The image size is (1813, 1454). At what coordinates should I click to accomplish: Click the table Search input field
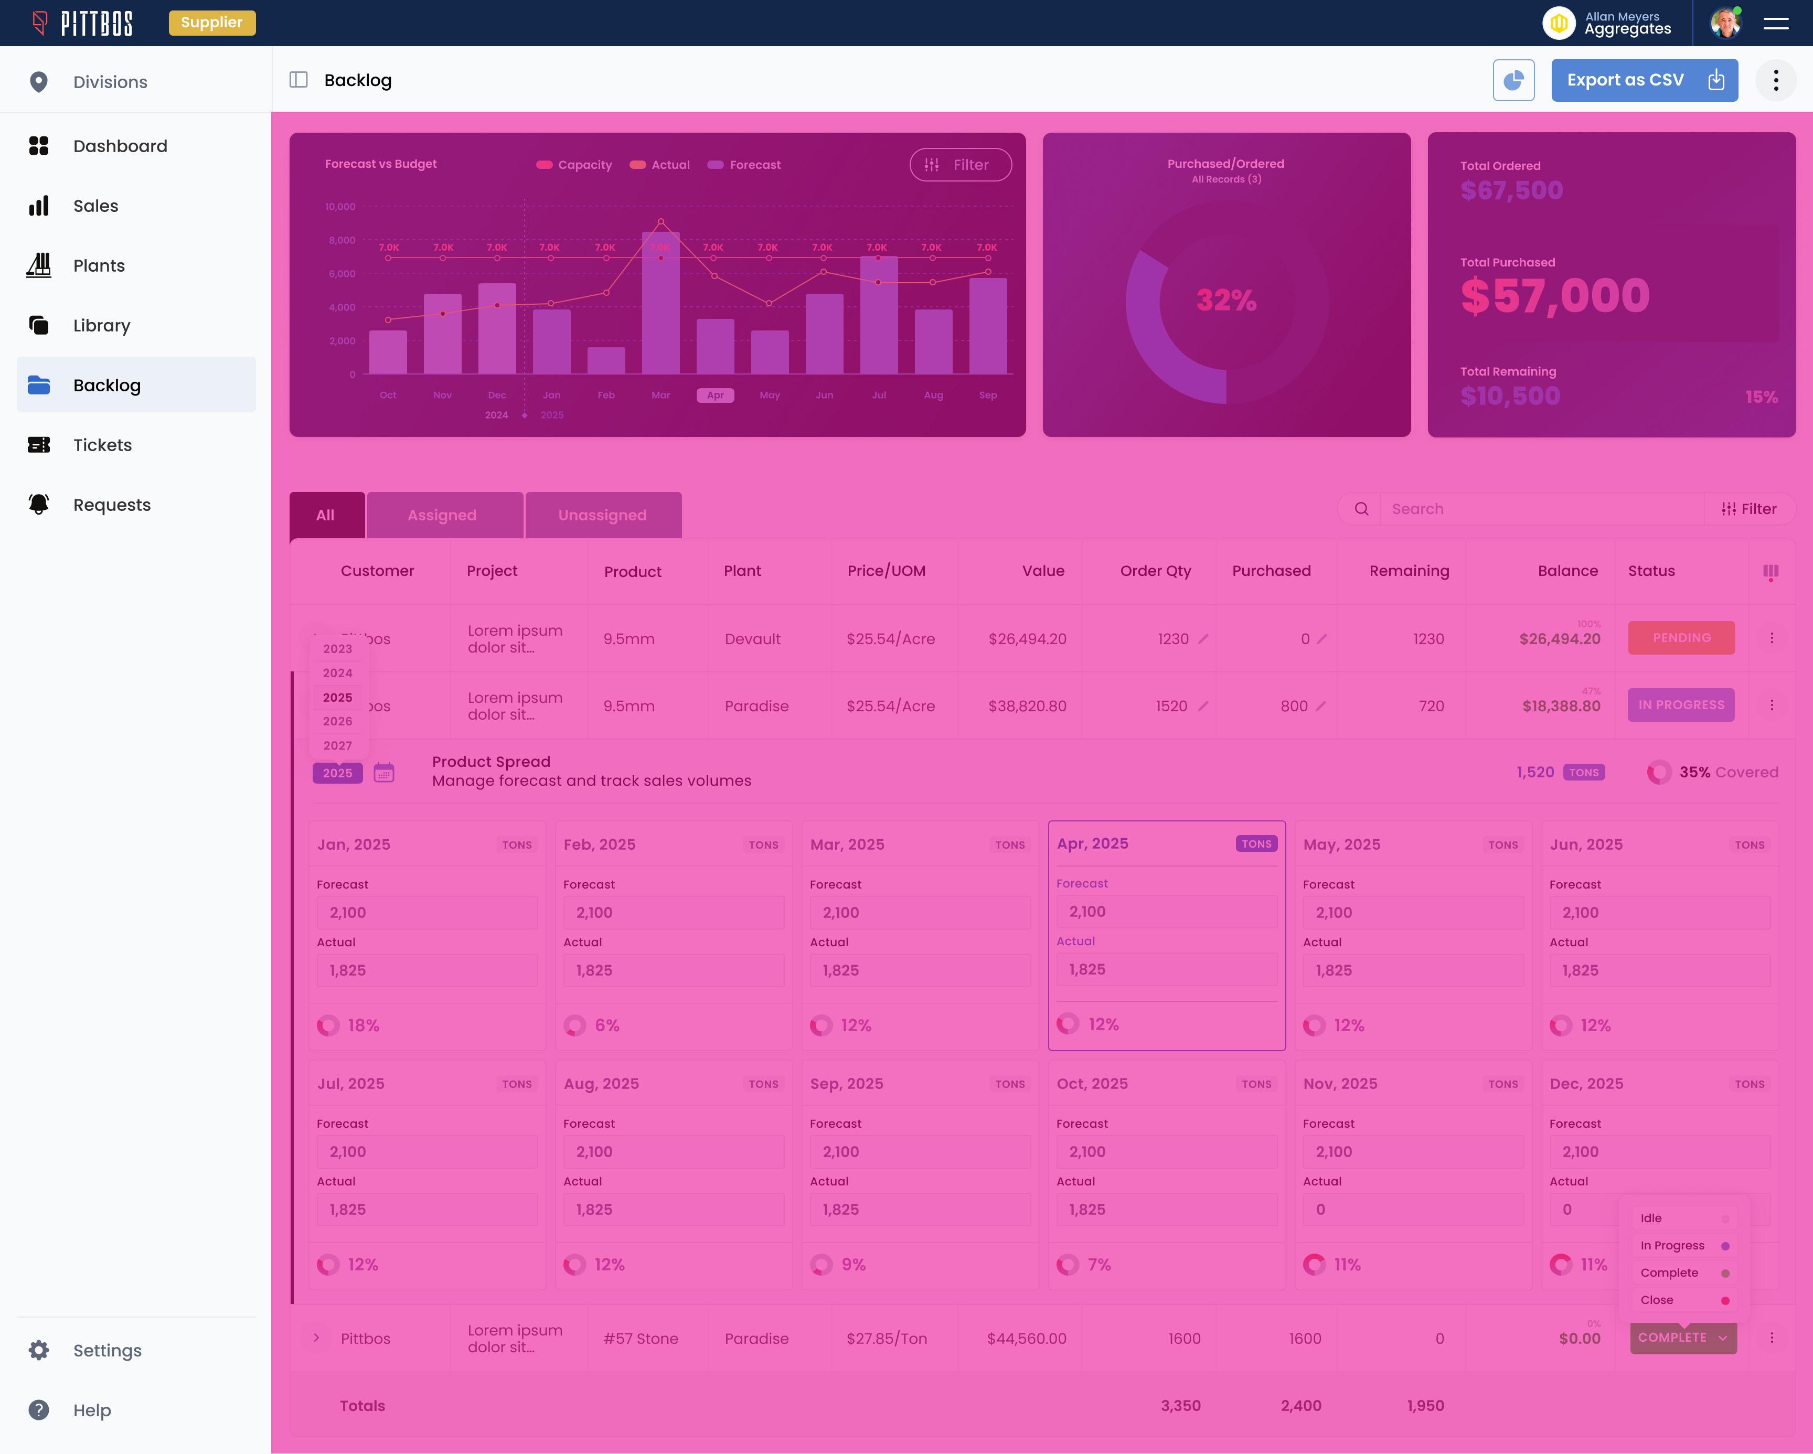click(x=1539, y=509)
